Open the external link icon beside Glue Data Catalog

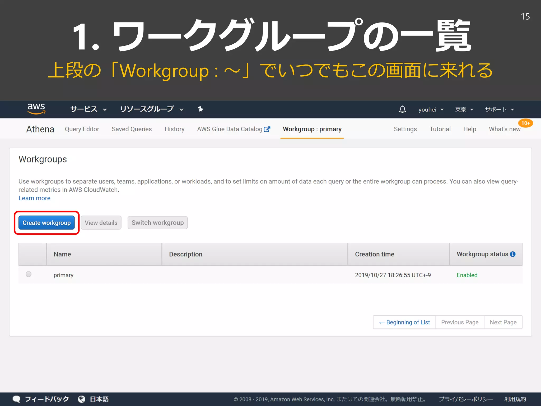click(267, 129)
